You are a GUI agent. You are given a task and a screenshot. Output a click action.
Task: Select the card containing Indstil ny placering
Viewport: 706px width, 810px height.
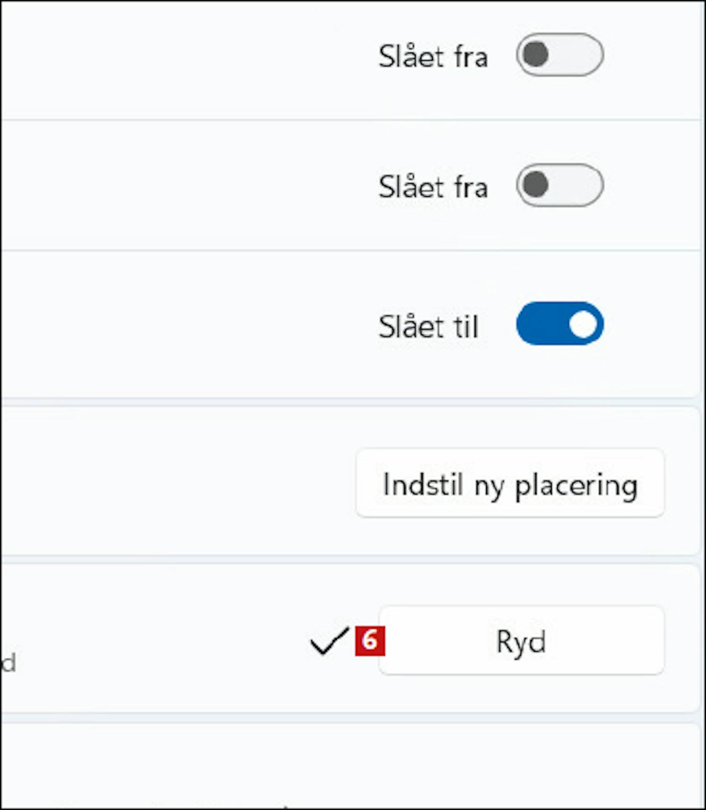point(351,481)
